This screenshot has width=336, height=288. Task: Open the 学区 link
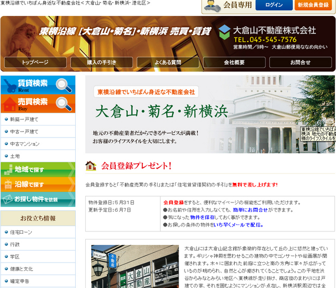15,256
